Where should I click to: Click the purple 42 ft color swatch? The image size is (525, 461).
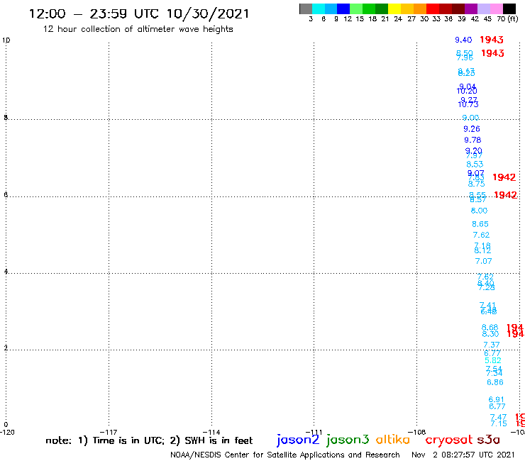(x=471, y=9)
